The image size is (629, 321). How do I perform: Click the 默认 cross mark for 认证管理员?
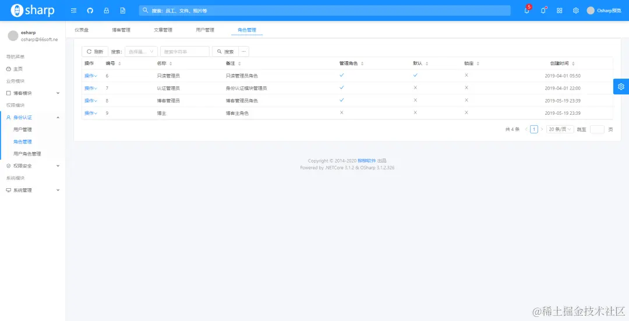click(416, 87)
